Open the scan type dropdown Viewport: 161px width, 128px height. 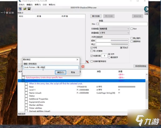(x=114, y=29)
